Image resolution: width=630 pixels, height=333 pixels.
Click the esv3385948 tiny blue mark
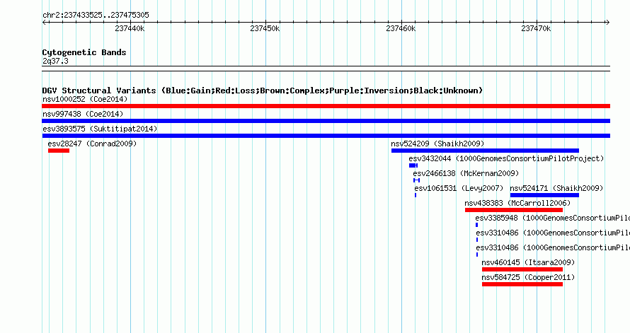[477, 225]
